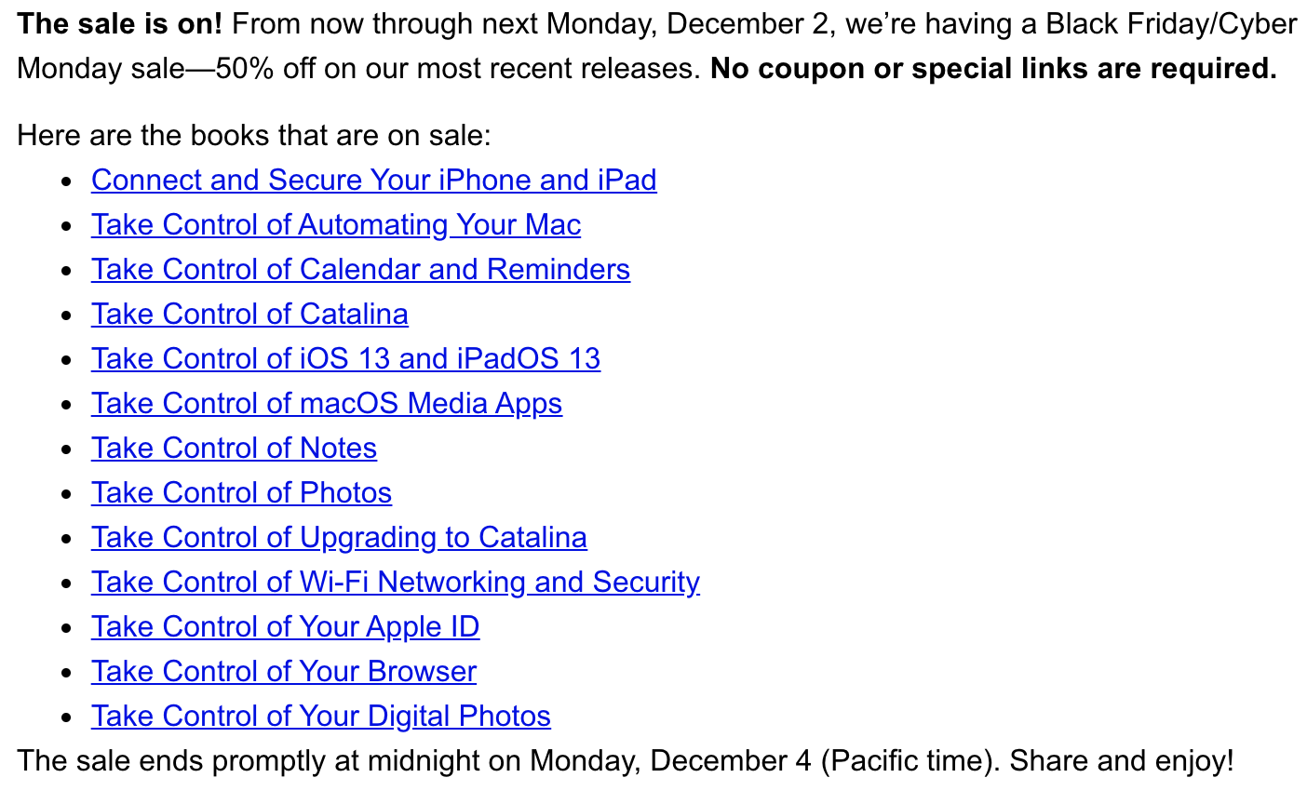Follow the Calendar and Reminders book link

360,269
